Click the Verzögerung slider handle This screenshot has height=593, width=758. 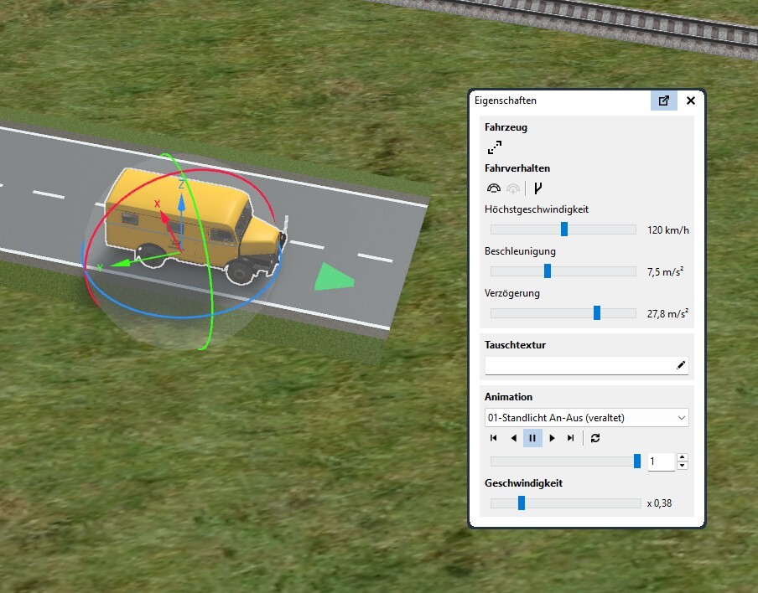pyautogui.click(x=597, y=313)
